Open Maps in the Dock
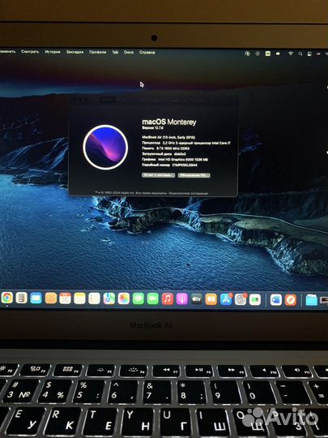The height and width of the screenshot is (438, 328). [x=109, y=298]
